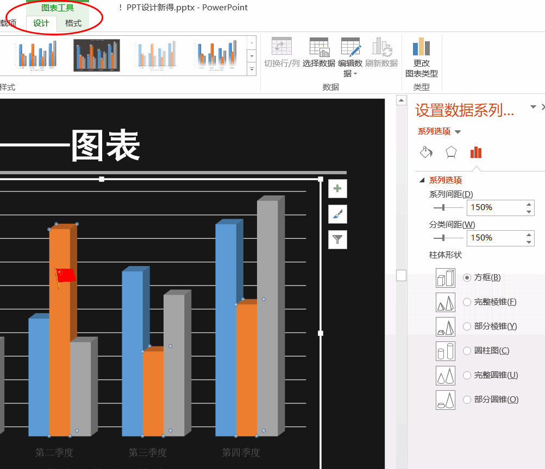This screenshot has width=545, height=469.
Task: Open the Chart Filters funnel button
Action: pyautogui.click(x=337, y=239)
